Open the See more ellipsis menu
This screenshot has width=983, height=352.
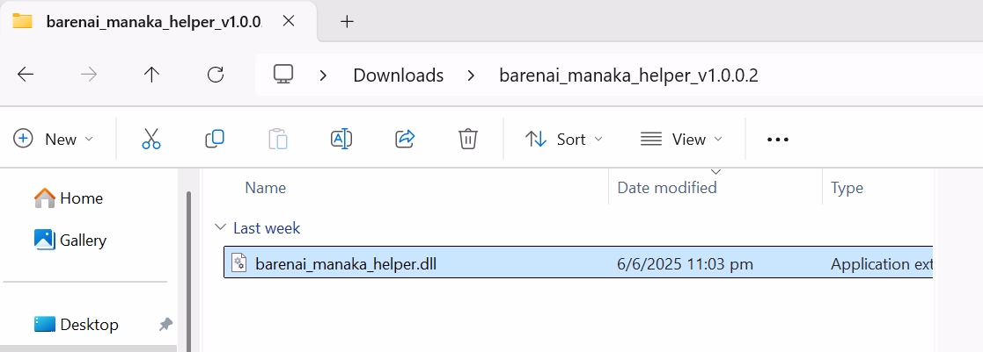pyautogui.click(x=778, y=140)
